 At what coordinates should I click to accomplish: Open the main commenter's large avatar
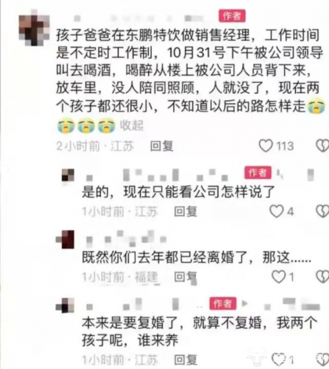coord(34,28)
